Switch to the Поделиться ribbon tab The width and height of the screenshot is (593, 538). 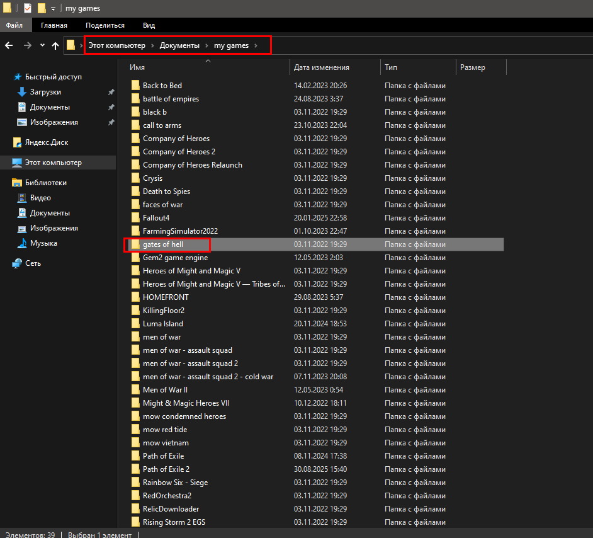pos(105,25)
